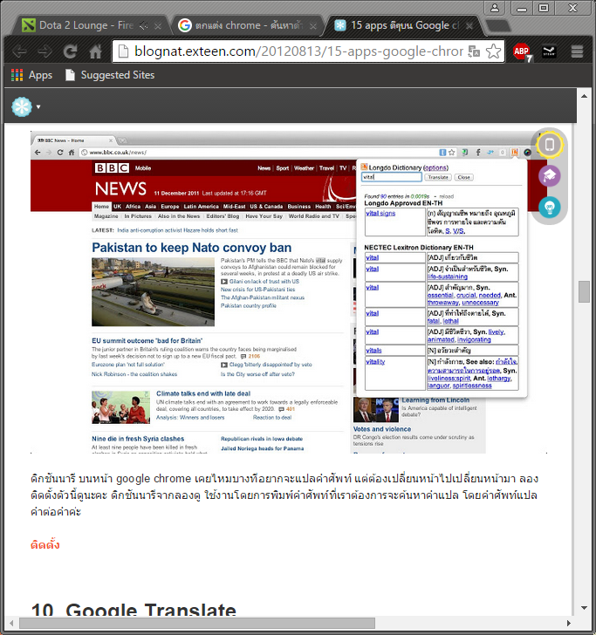Viewport: 596px width, 635px height.
Task: Open a new tab
Action: click(x=497, y=26)
